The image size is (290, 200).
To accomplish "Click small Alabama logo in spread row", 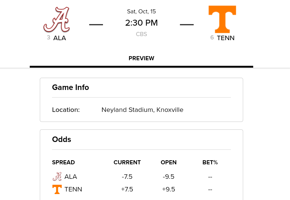I will point(57,177).
